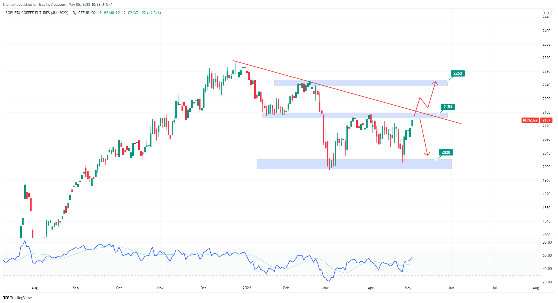Click the 2022 label on time axis
This screenshot has height=303, width=558.
click(247, 288)
